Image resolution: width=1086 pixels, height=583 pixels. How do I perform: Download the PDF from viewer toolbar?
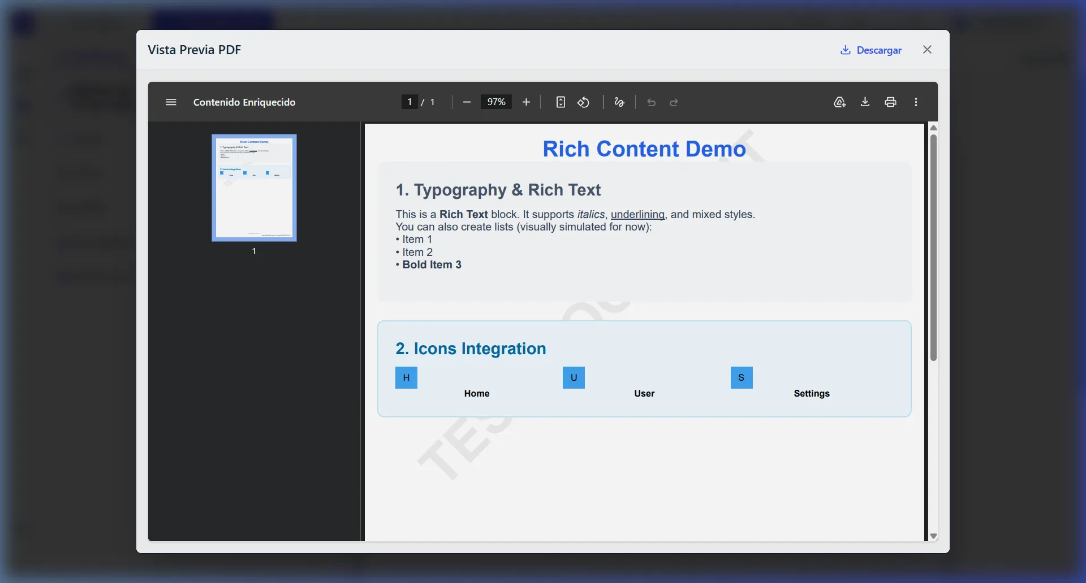point(865,102)
